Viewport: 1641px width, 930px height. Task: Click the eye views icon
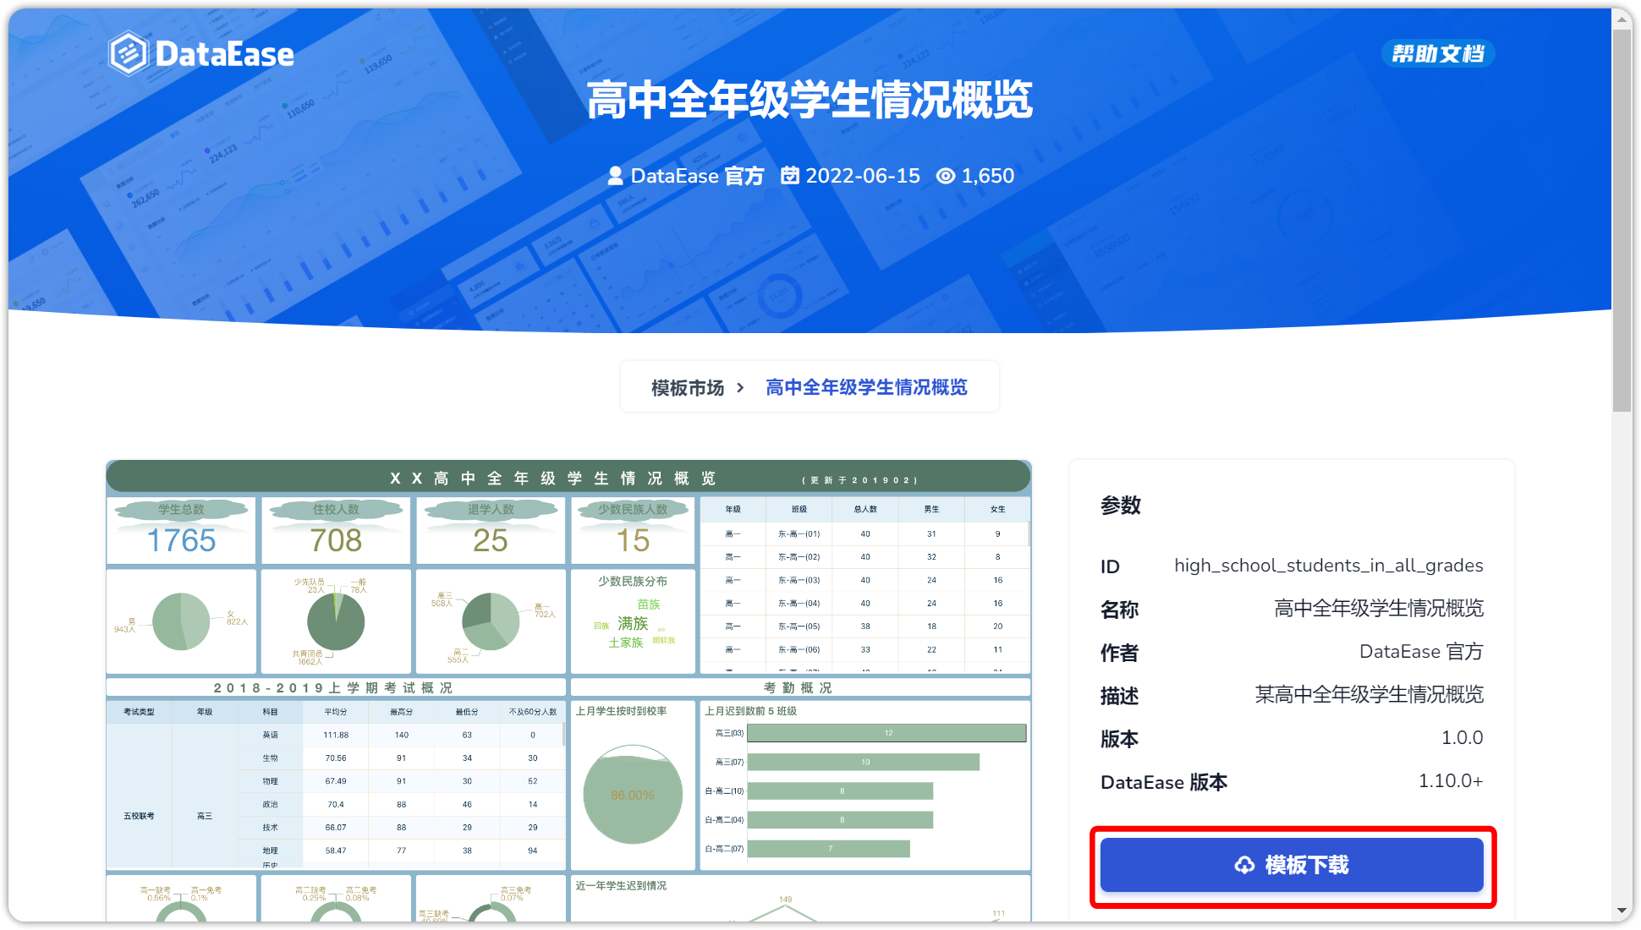(946, 176)
